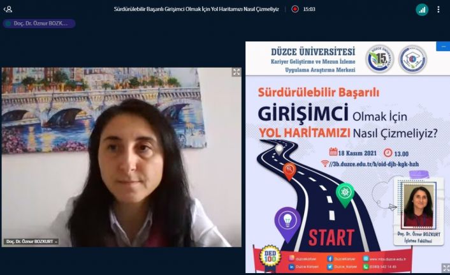Viewport: 450px width, 275px height.
Task: Click the 15:03 recording timer
Action: click(x=309, y=9)
